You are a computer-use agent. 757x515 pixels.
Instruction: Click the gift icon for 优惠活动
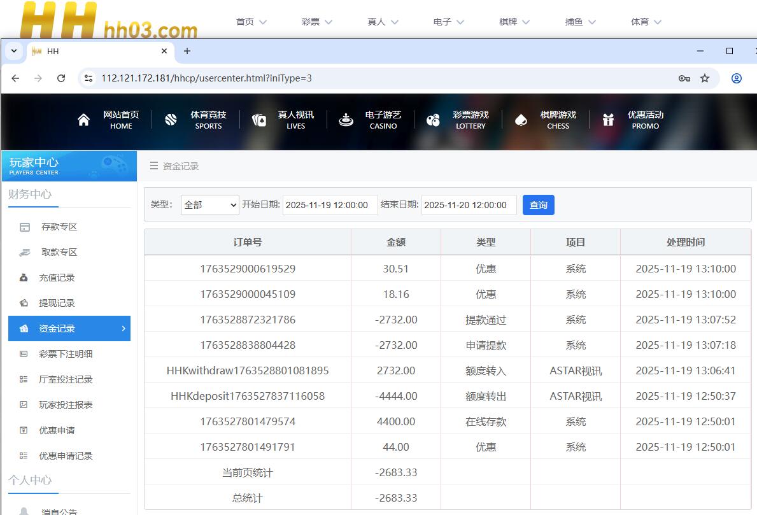(608, 120)
